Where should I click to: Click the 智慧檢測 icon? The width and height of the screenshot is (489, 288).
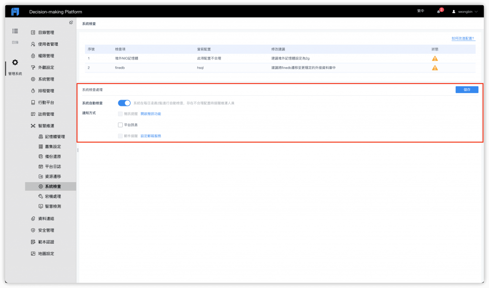click(x=41, y=206)
